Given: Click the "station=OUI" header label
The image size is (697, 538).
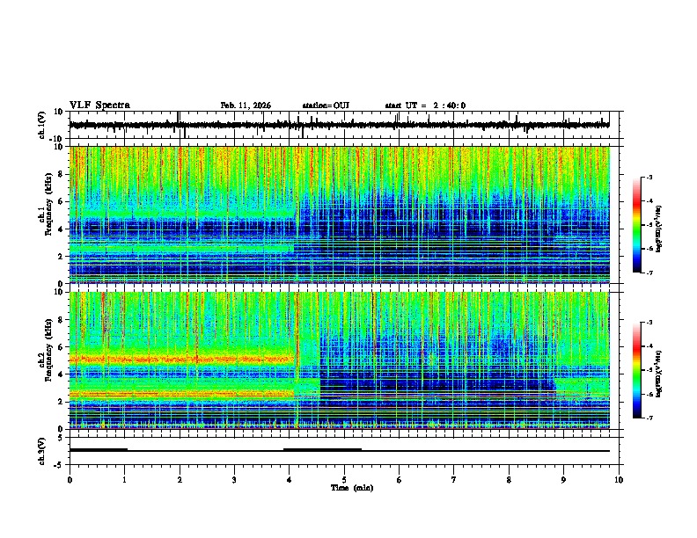Looking at the screenshot, I should (326, 105).
